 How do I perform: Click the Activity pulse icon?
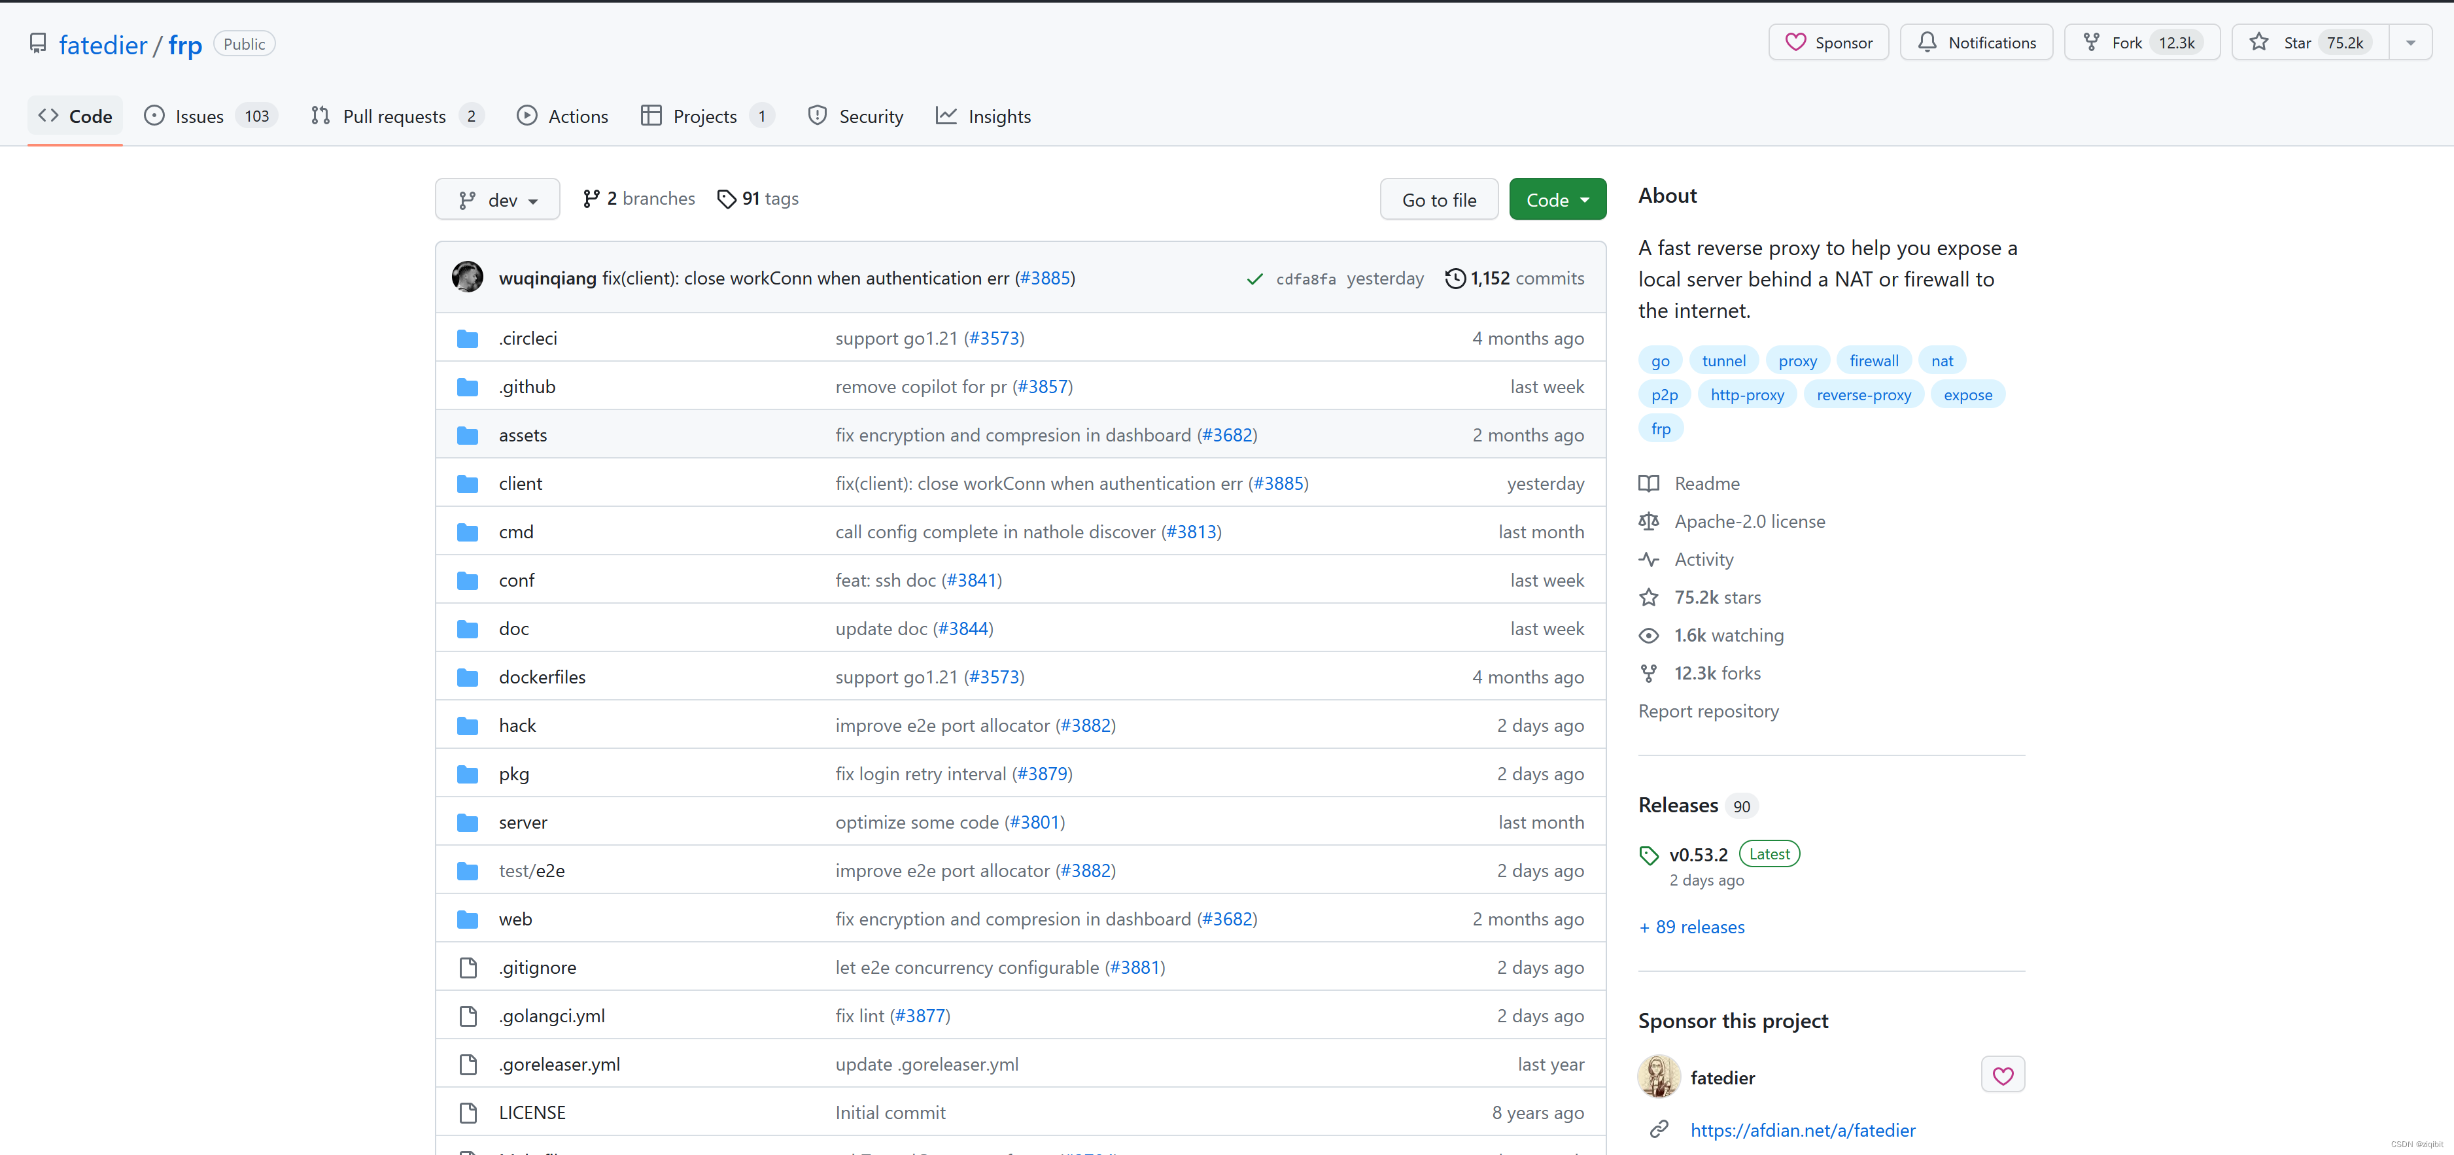tap(1648, 559)
